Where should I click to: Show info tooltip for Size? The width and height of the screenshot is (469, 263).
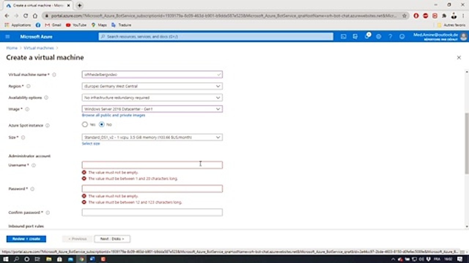[23, 138]
